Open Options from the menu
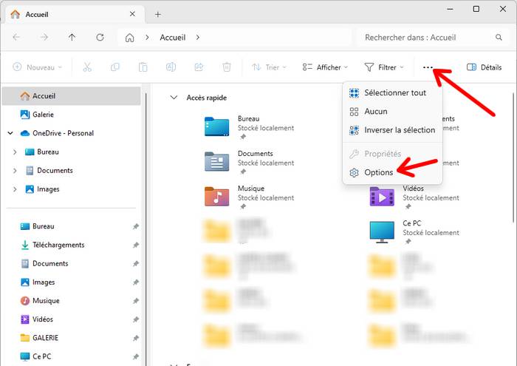The height and width of the screenshot is (366, 517). [392, 172]
